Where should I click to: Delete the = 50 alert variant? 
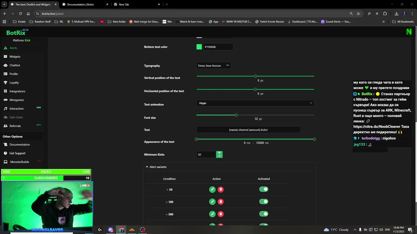pyautogui.click(x=221, y=189)
